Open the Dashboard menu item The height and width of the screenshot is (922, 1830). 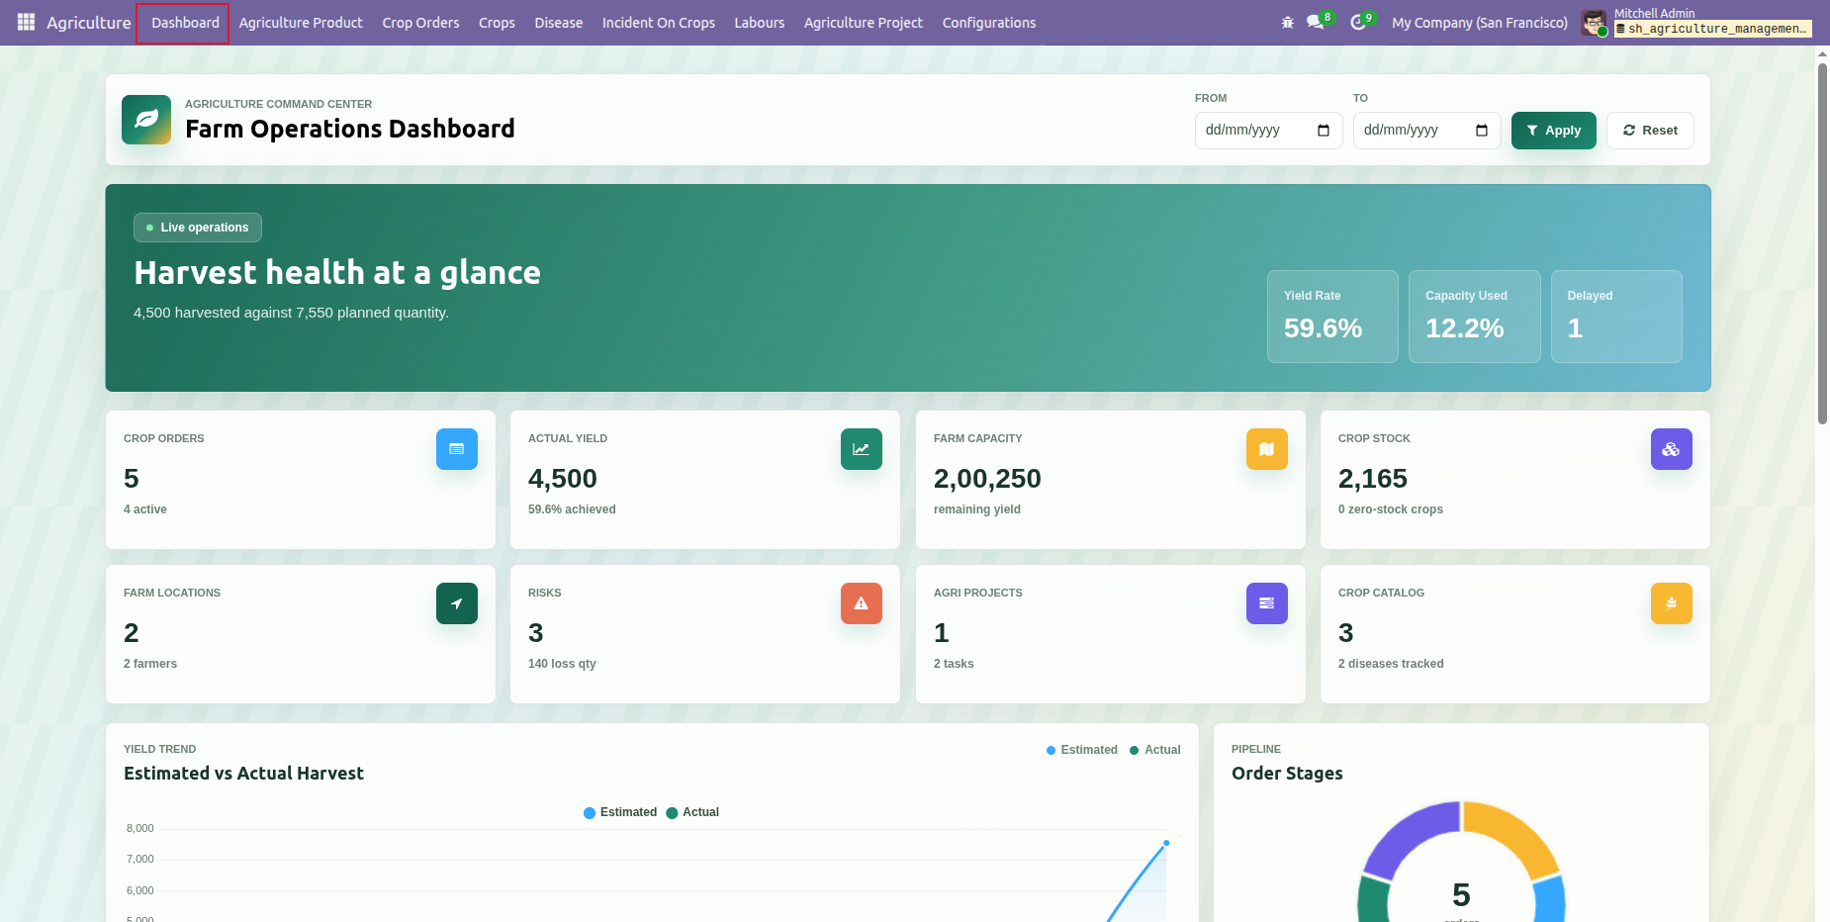point(185,23)
